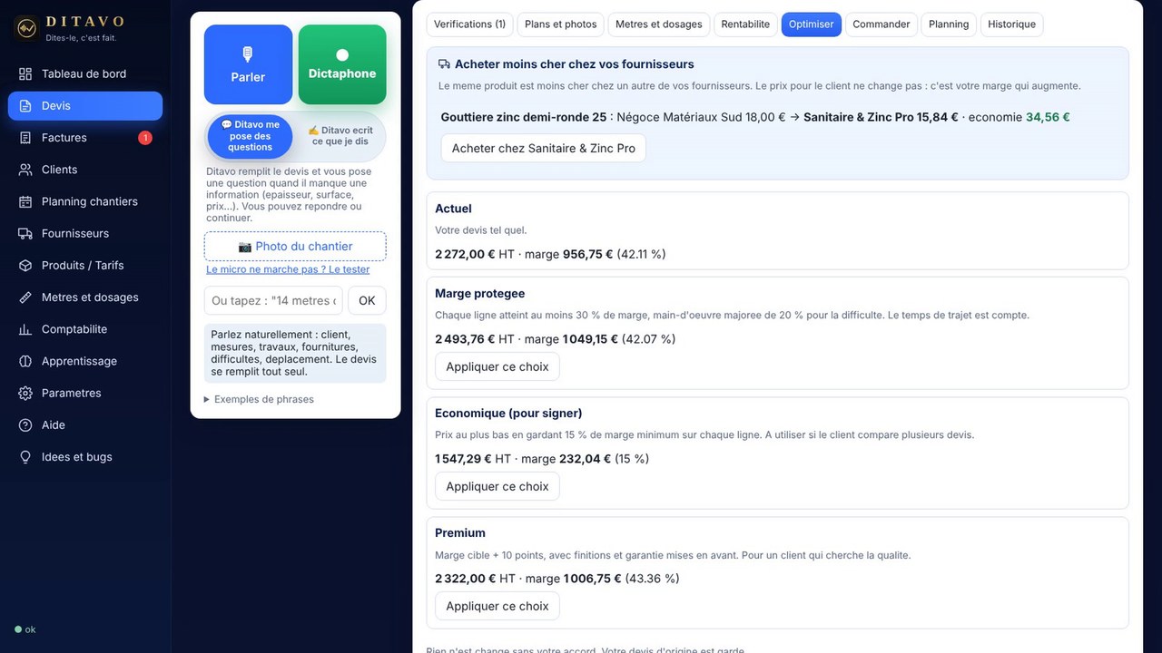Open the Verifications (1) tab

(470, 24)
